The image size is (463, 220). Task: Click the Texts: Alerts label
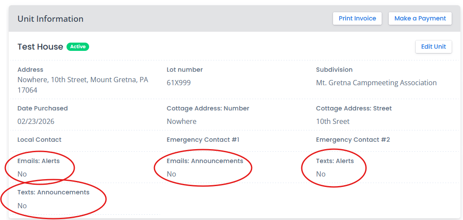335,161
